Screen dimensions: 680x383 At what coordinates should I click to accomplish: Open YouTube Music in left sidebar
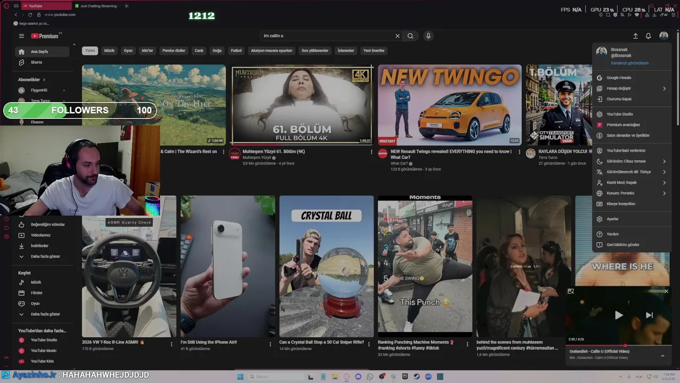42,351
